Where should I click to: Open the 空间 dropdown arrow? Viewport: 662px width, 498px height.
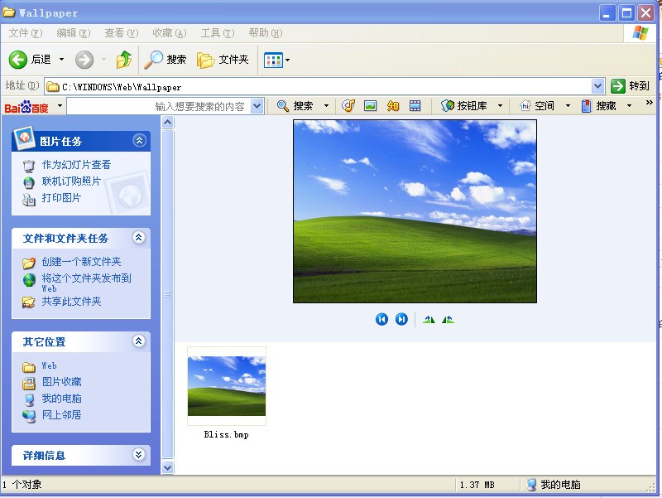568,106
